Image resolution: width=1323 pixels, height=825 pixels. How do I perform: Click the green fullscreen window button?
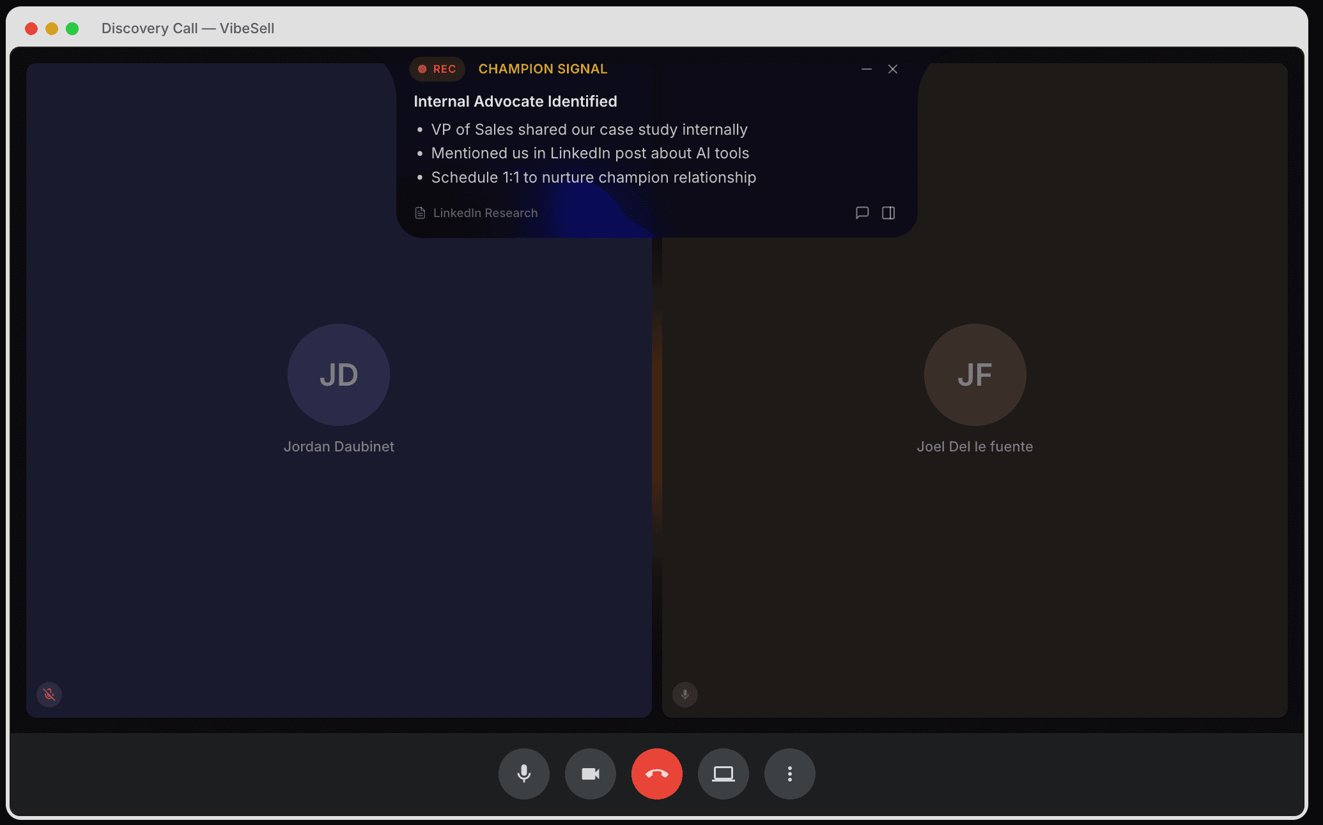coord(72,28)
